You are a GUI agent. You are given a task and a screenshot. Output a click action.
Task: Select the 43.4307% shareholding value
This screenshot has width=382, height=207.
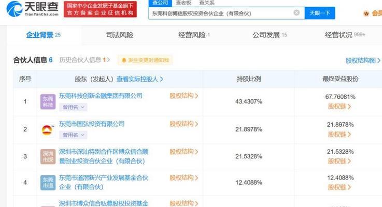click(249, 101)
